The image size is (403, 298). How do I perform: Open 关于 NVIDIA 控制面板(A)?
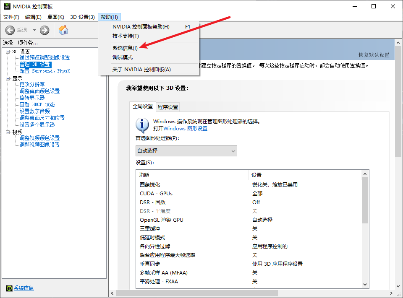(x=149, y=69)
